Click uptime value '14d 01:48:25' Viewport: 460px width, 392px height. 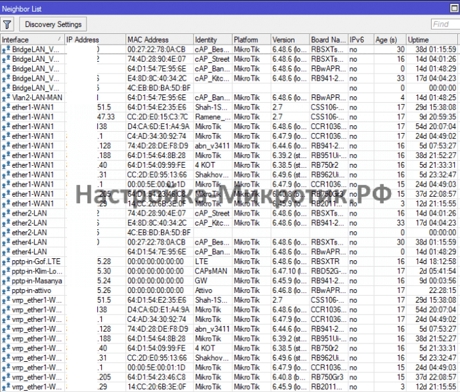(436, 98)
